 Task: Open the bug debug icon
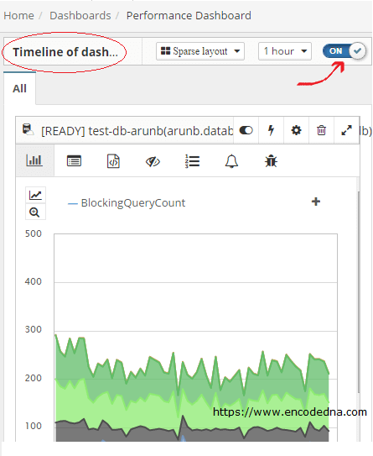click(x=271, y=161)
